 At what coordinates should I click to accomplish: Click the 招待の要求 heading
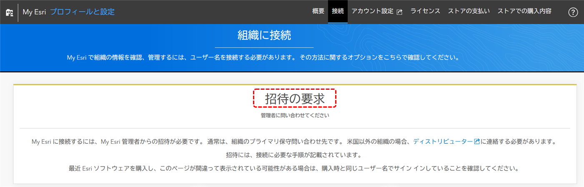click(295, 99)
